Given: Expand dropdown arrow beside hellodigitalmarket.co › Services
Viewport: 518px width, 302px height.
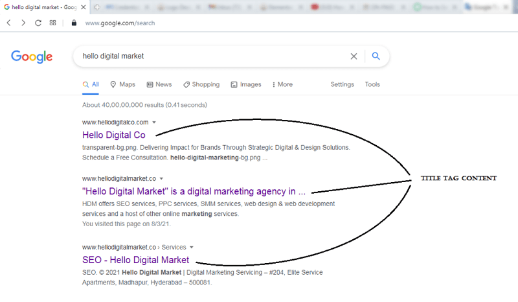Looking at the screenshot, I should (192, 248).
